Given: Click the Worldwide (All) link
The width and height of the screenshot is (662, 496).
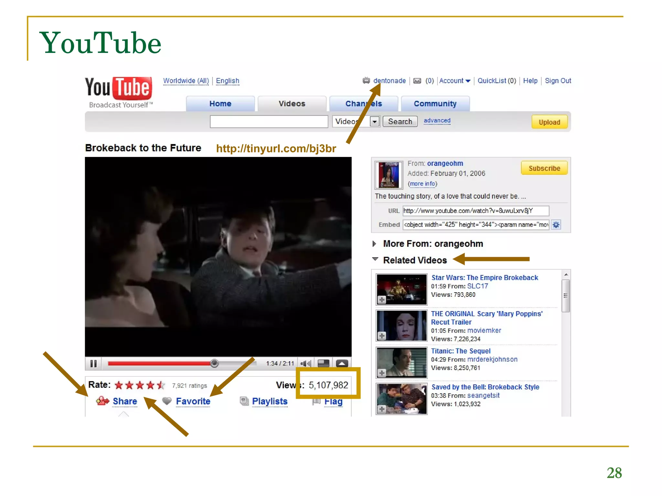Looking at the screenshot, I should coord(186,81).
